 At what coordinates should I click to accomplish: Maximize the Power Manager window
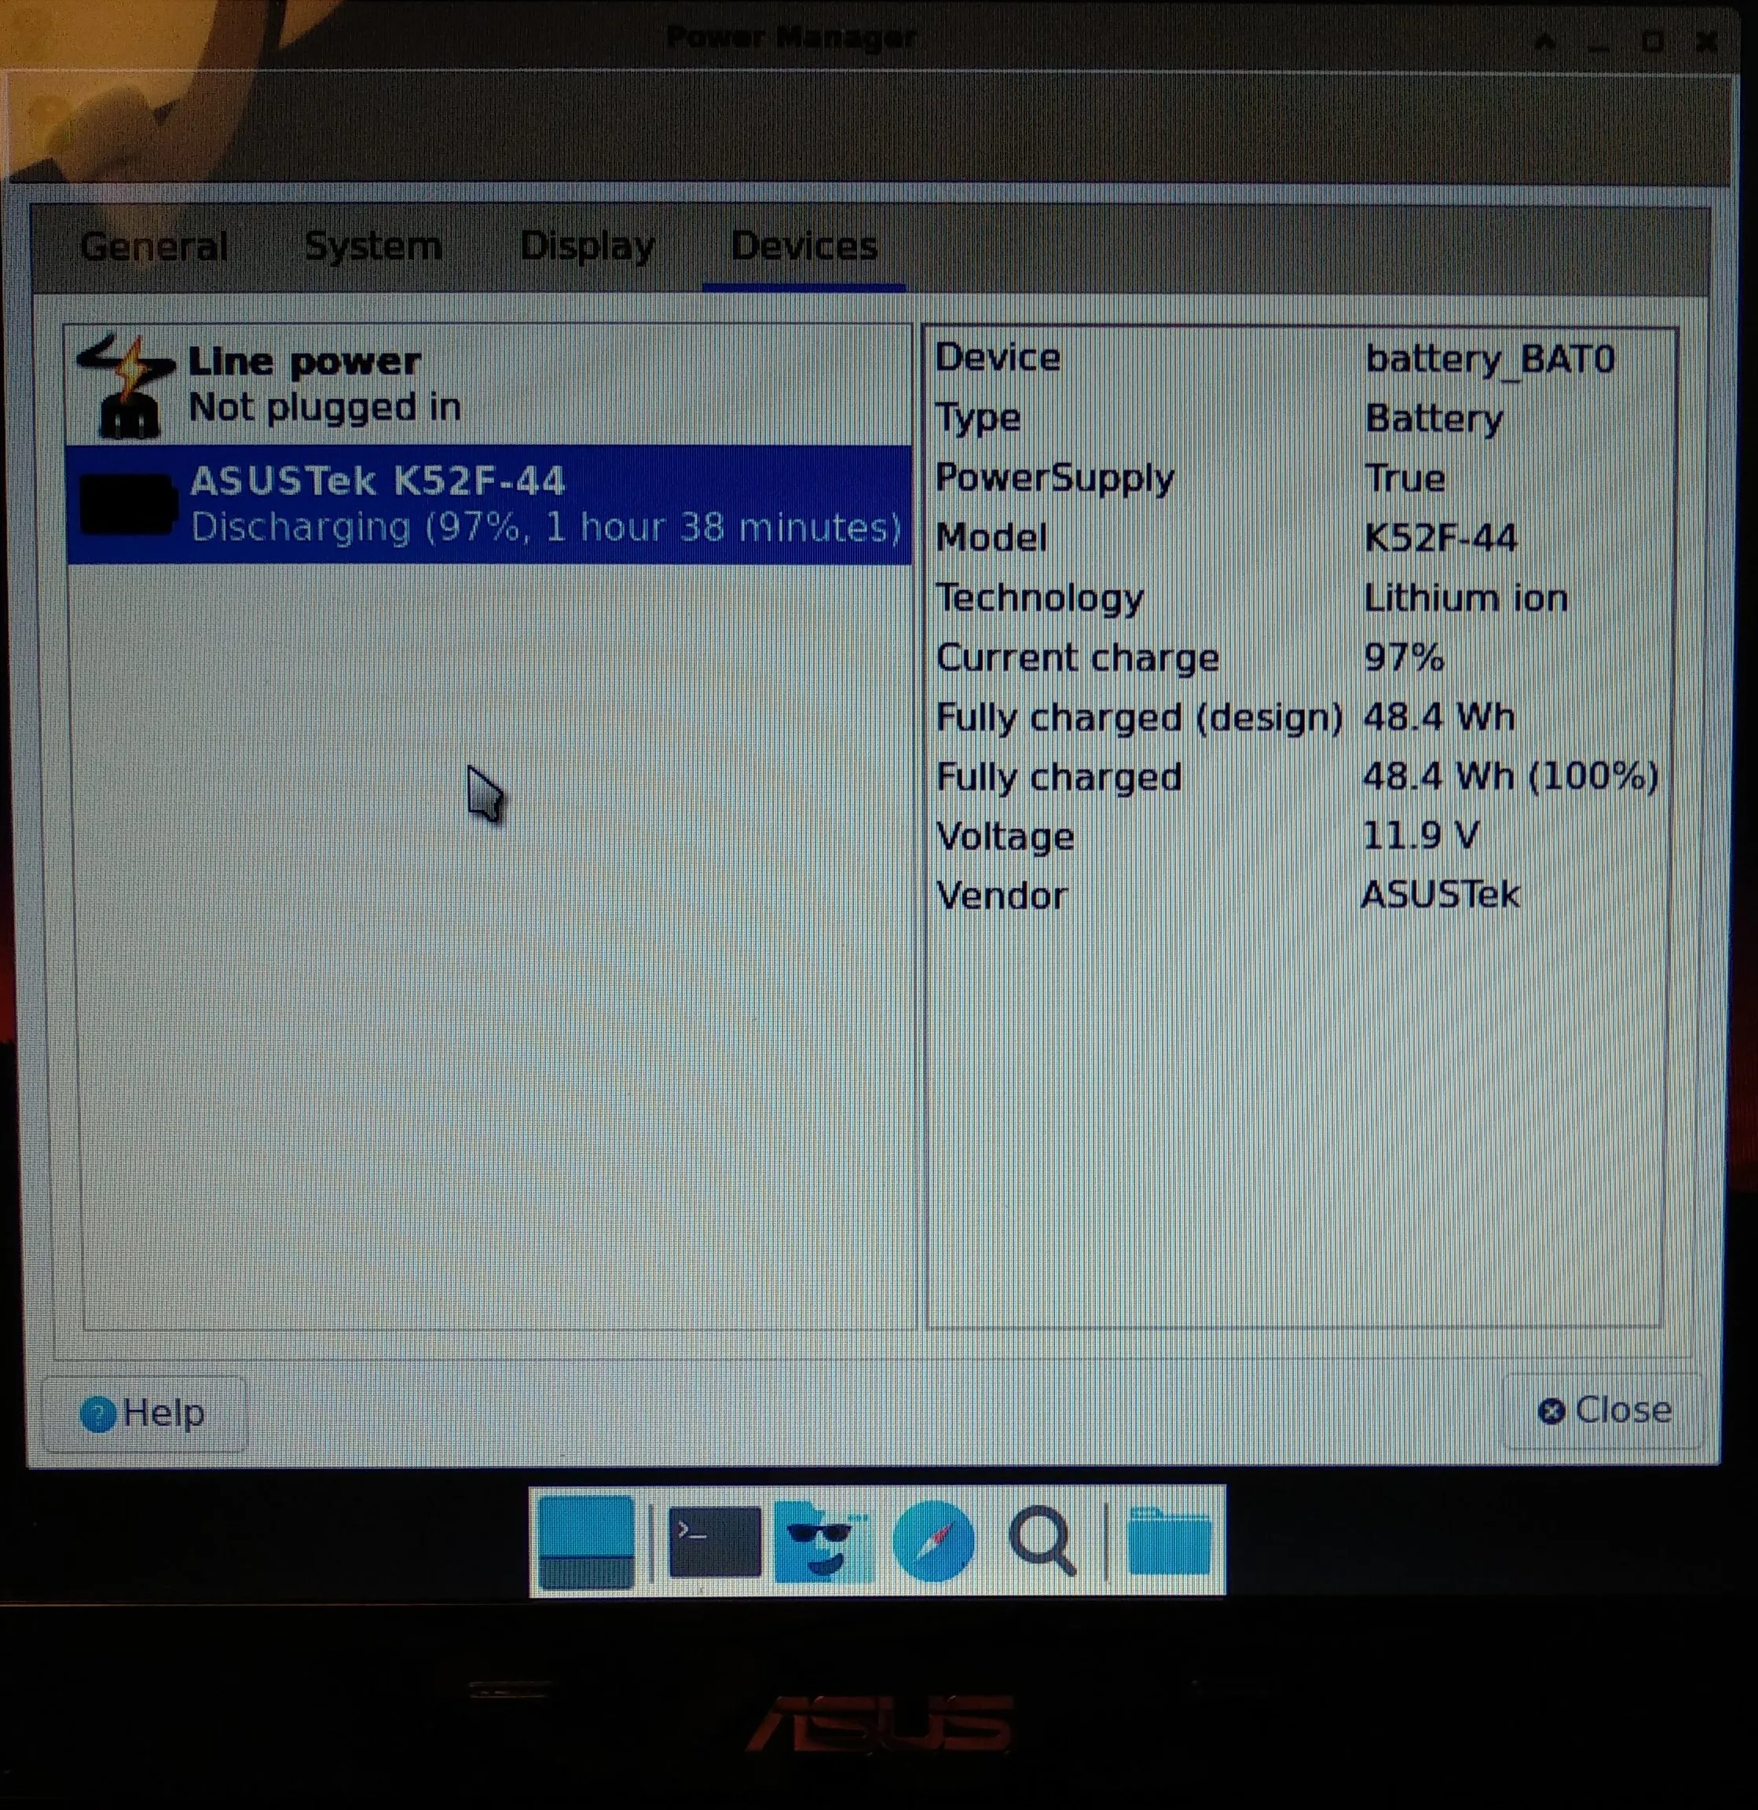[x=1652, y=42]
